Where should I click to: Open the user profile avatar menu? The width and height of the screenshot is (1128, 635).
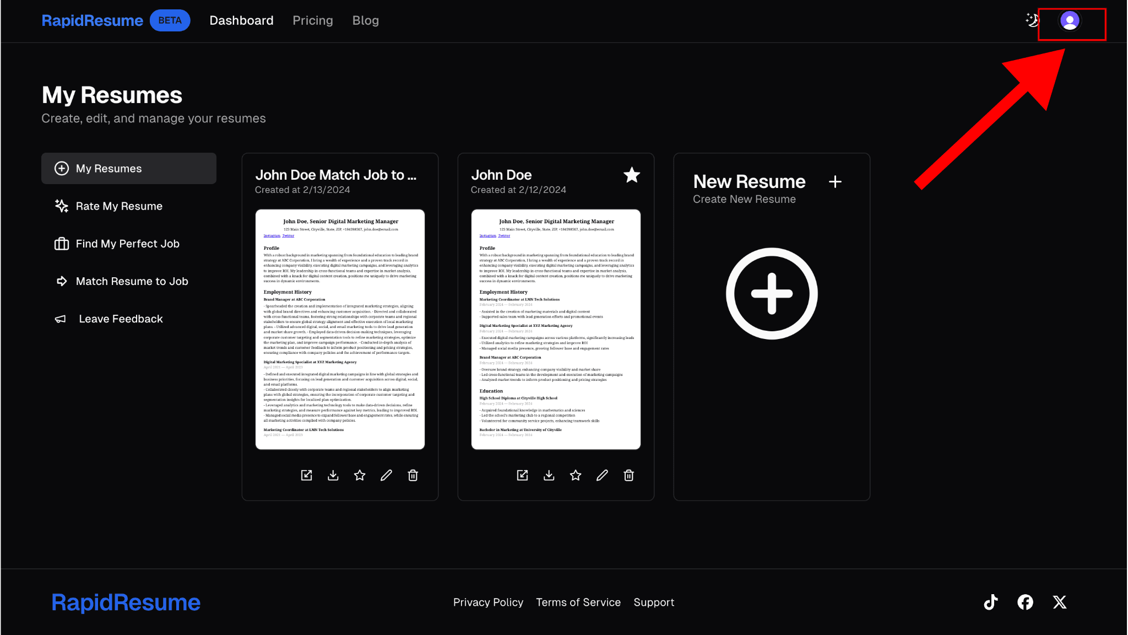(x=1070, y=21)
